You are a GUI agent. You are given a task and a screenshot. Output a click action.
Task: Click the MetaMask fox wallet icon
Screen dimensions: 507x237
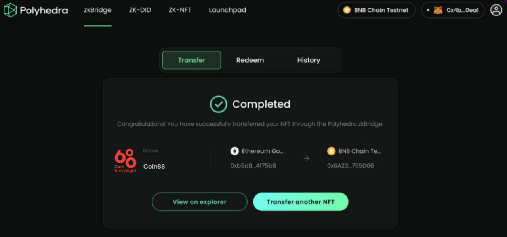(438, 10)
